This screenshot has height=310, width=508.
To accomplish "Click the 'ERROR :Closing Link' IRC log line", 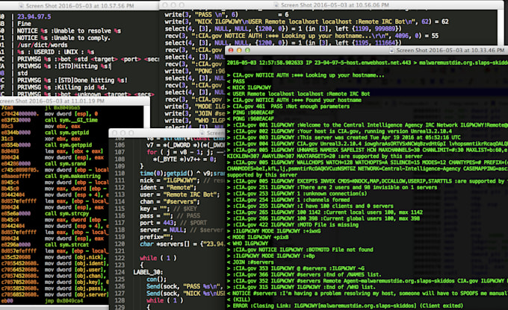I will click(345, 306).
